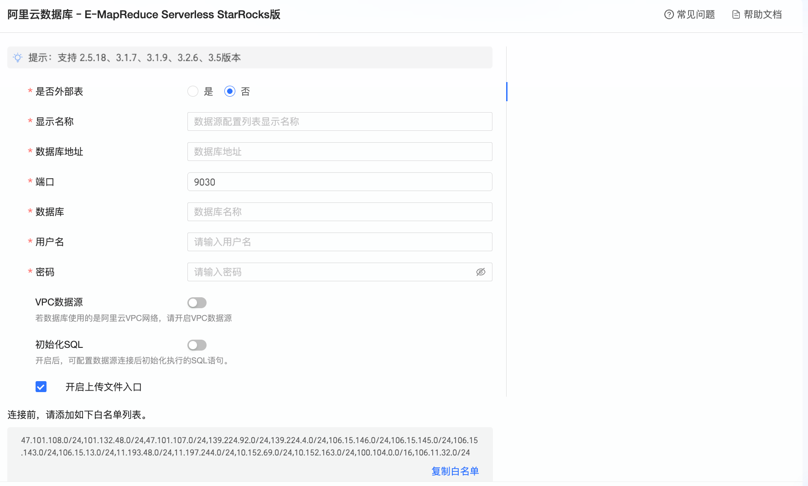808x486 pixels.
Task: Select 是 for 是否外部表
Action: pos(193,91)
